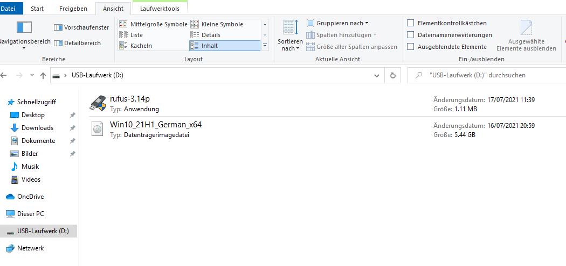Select the rufus-3.14p application icon
Image resolution: width=566 pixels, height=266 pixels.
(x=97, y=103)
